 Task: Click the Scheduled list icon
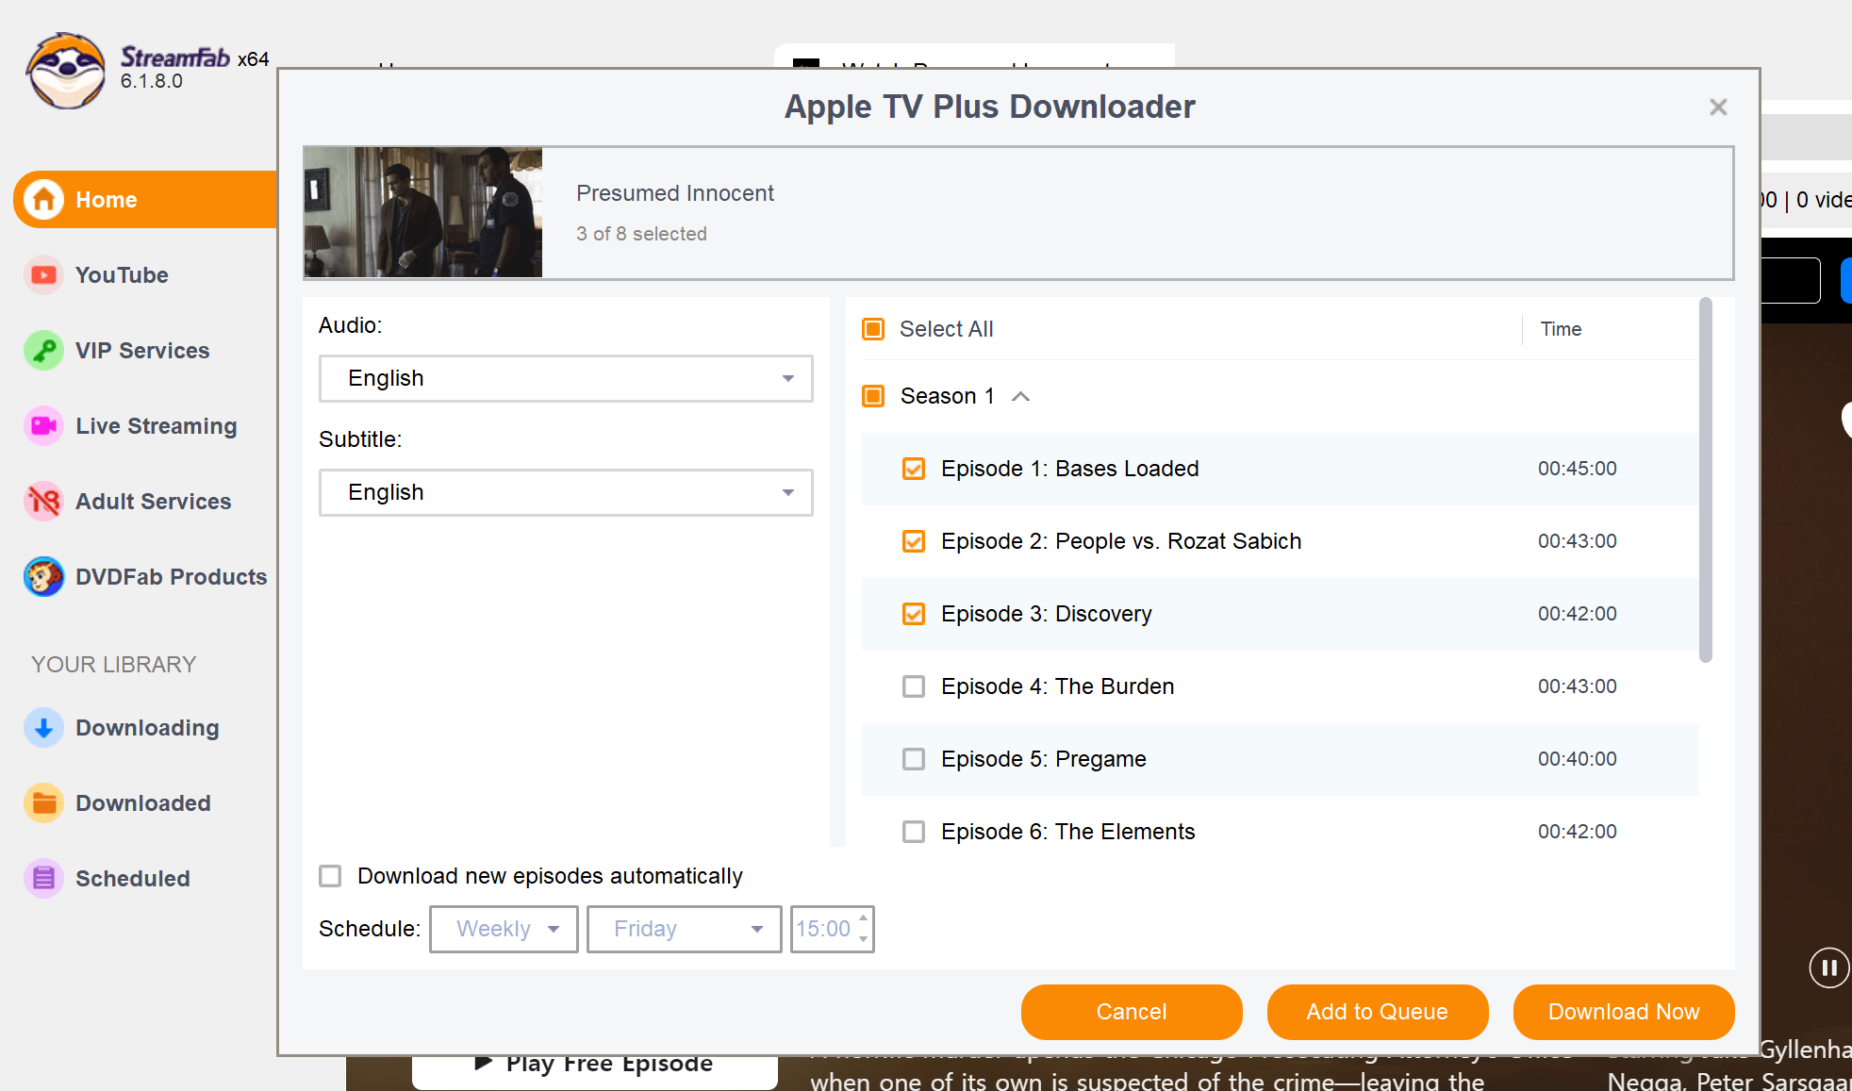[x=43, y=879]
